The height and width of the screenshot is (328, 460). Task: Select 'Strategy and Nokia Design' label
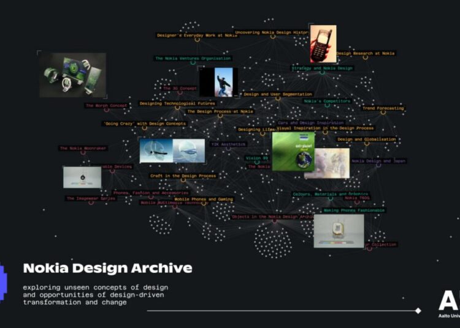pos(322,68)
